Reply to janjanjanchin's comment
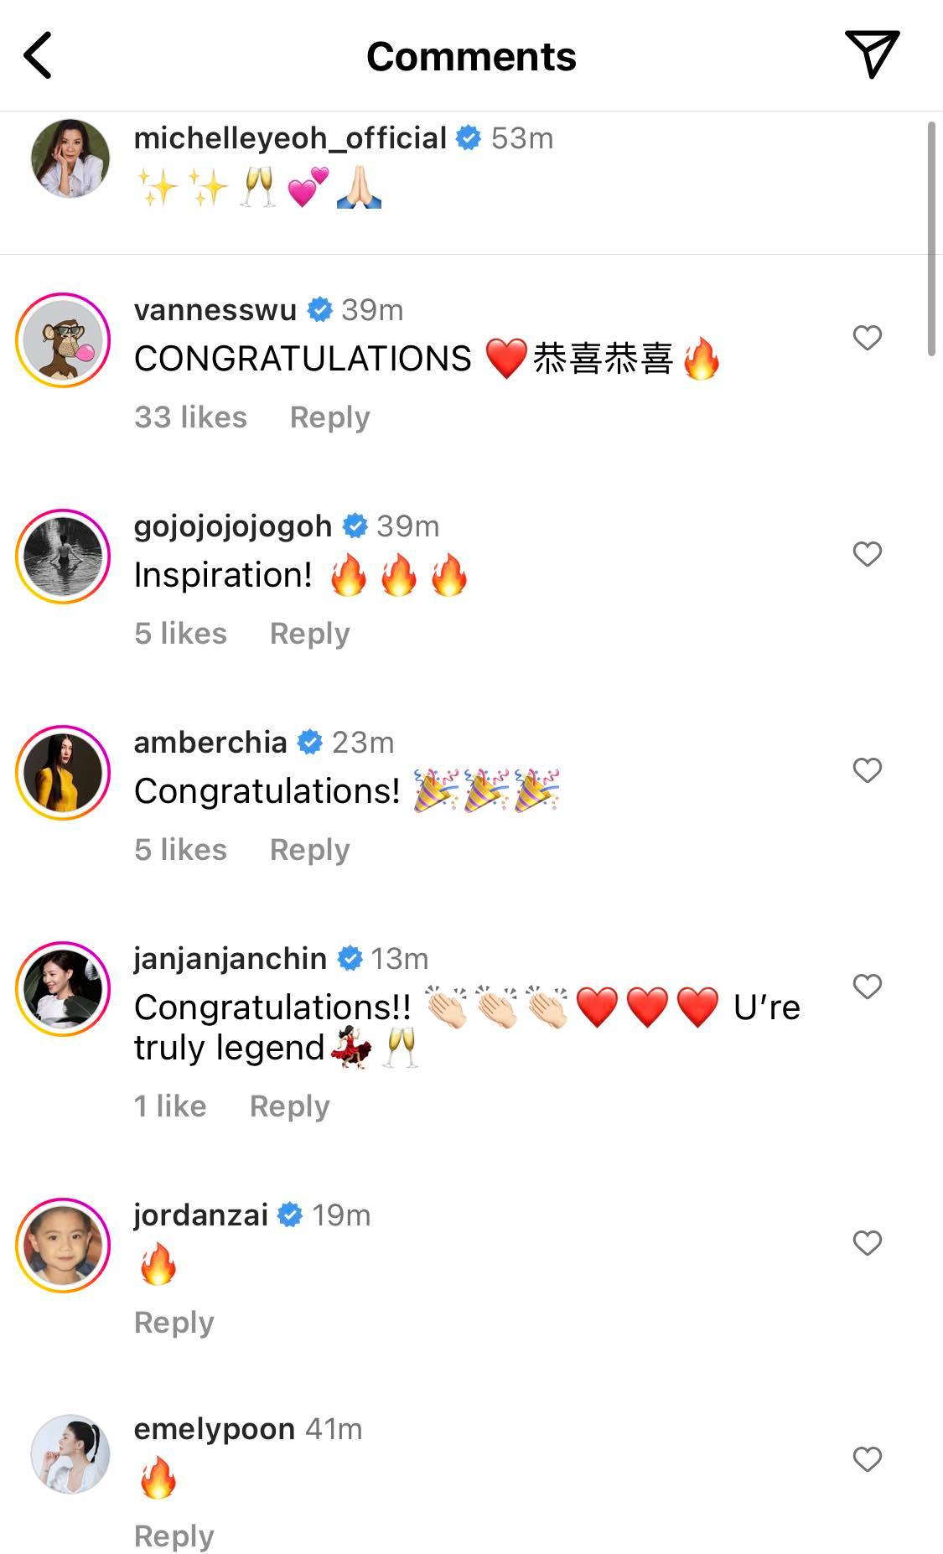This screenshot has width=943, height=1554. [x=289, y=1106]
